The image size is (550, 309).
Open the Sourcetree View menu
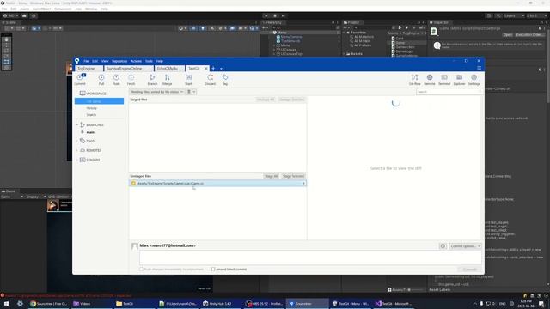(x=105, y=61)
